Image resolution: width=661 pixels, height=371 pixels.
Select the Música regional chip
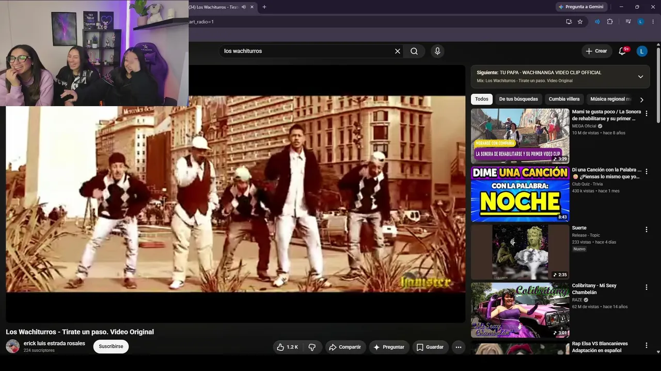610,99
